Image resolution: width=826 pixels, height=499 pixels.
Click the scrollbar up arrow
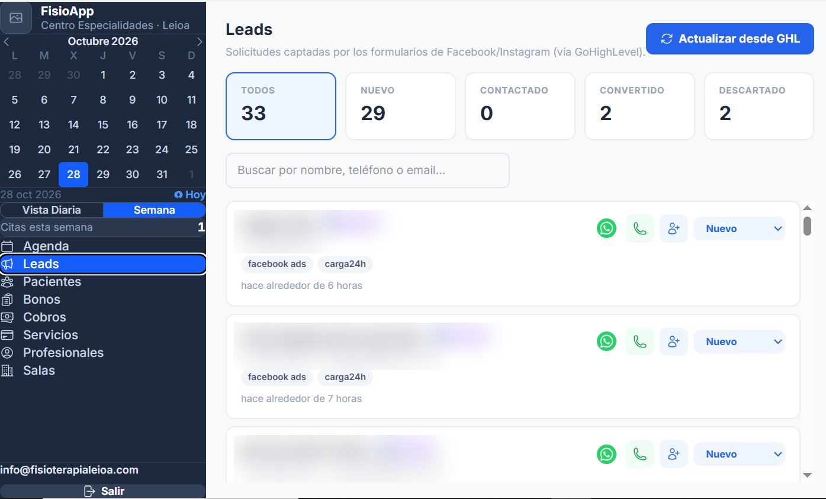point(807,208)
